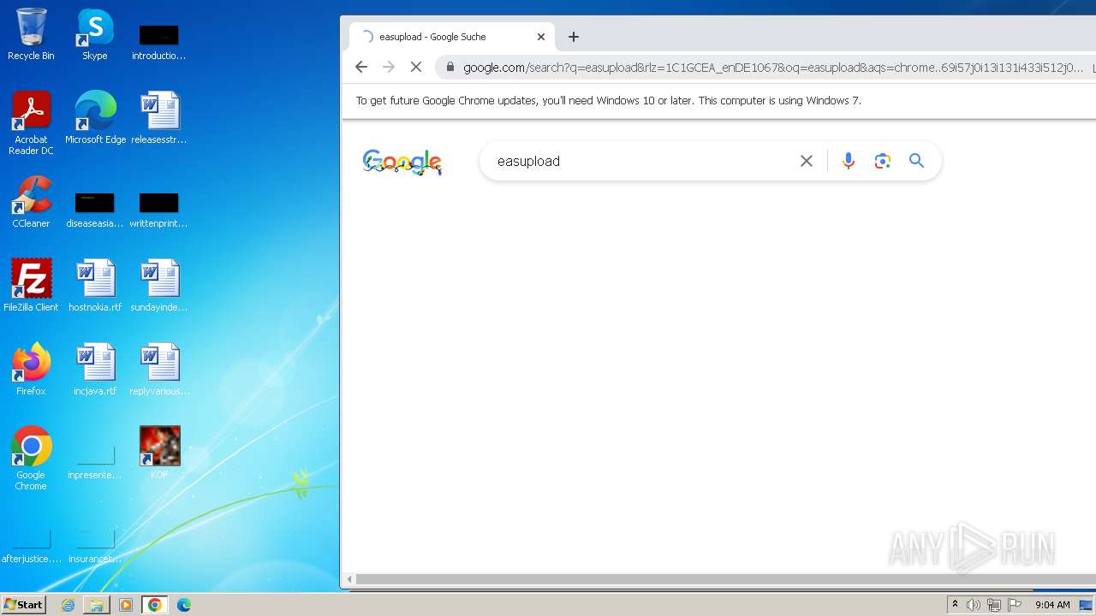The width and height of the screenshot is (1096, 616).
Task: Open the Skype desktop shortcut
Action: pos(94,34)
